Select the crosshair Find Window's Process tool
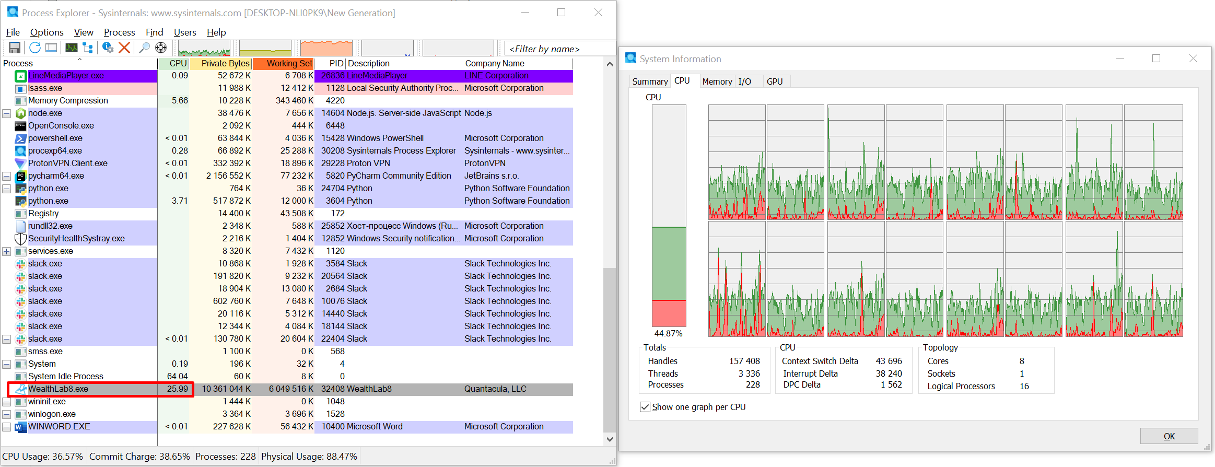Screen dimensions: 1215x467 click(161, 48)
